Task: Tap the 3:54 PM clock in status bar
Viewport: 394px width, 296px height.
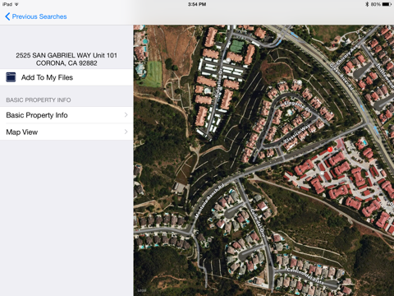Action: coord(197,4)
